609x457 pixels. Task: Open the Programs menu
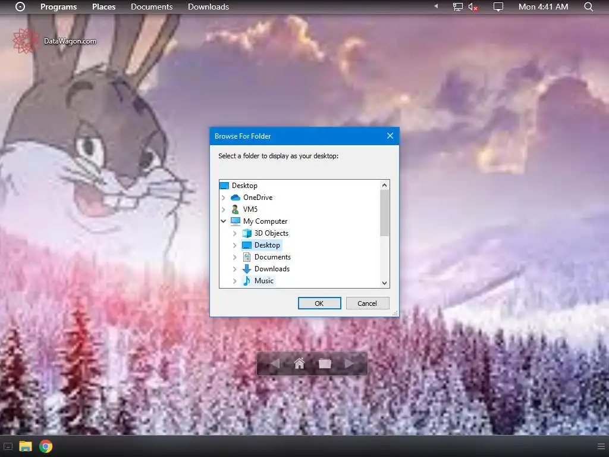point(59,7)
